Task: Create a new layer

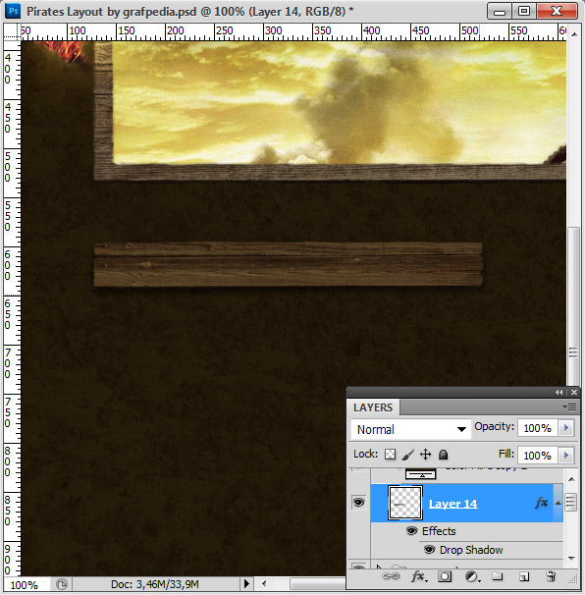Action: tap(524, 576)
